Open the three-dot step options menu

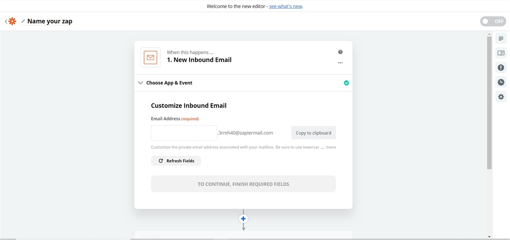tap(340, 63)
